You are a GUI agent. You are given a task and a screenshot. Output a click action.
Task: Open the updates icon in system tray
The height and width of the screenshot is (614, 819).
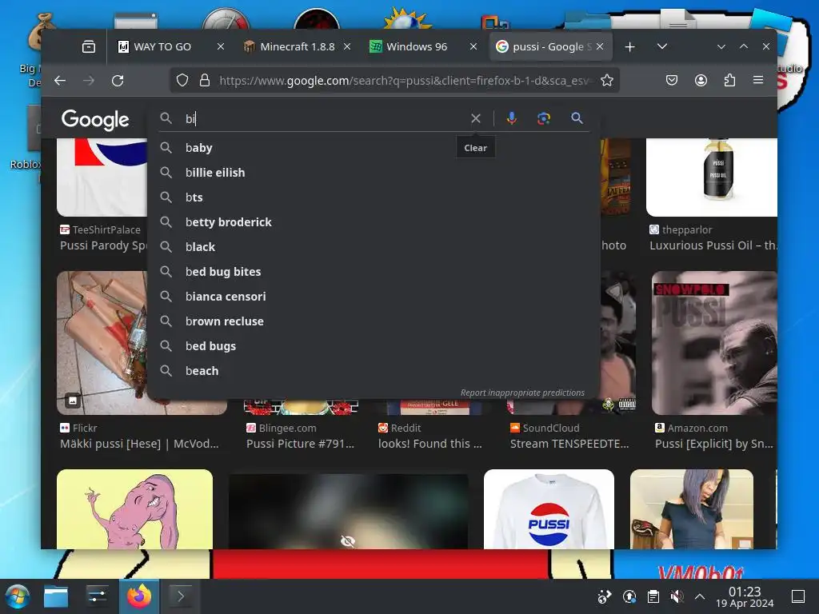click(x=629, y=596)
